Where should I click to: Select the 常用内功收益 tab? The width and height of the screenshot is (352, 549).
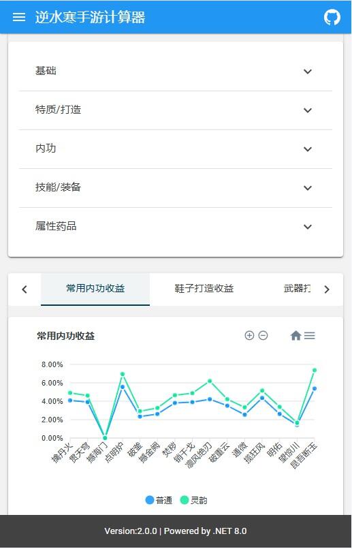(95, 289)
